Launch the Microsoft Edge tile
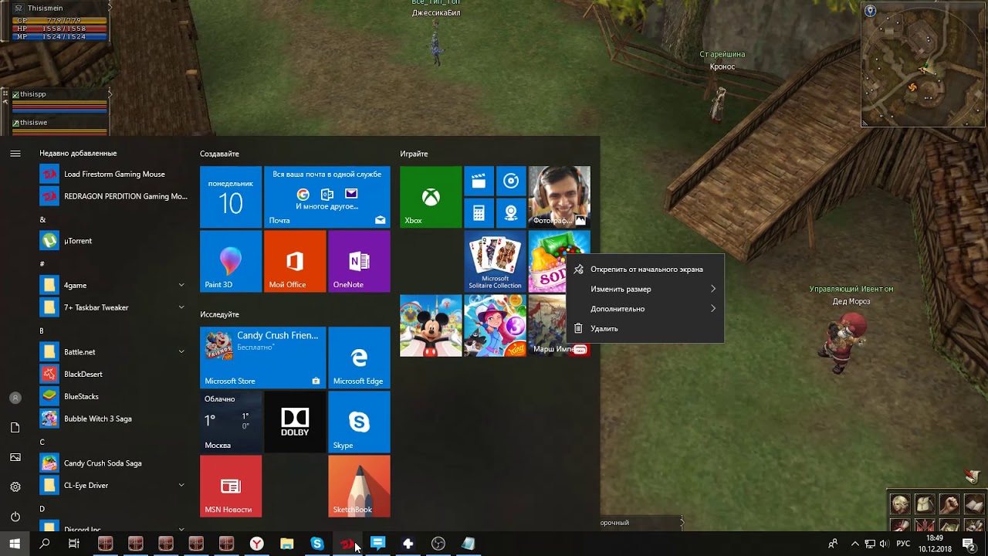The width and height of the screenshot is (988, 556). click(359, 358)
